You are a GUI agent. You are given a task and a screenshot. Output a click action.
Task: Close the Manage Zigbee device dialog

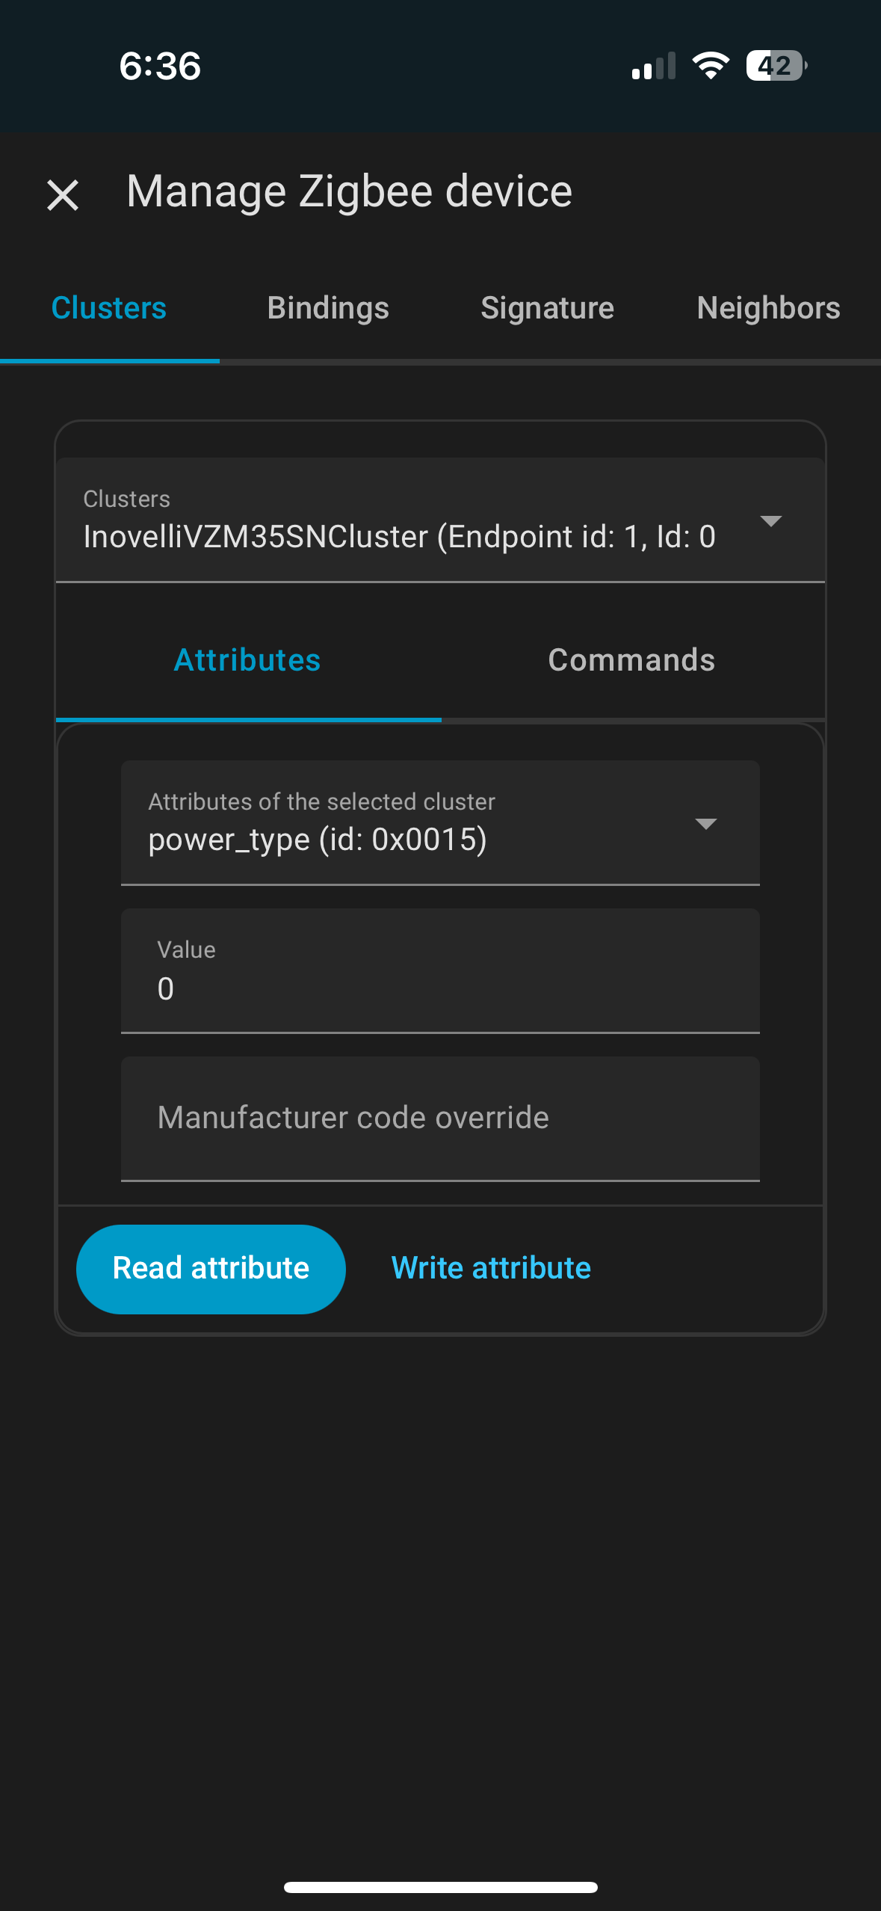point(63,195)
